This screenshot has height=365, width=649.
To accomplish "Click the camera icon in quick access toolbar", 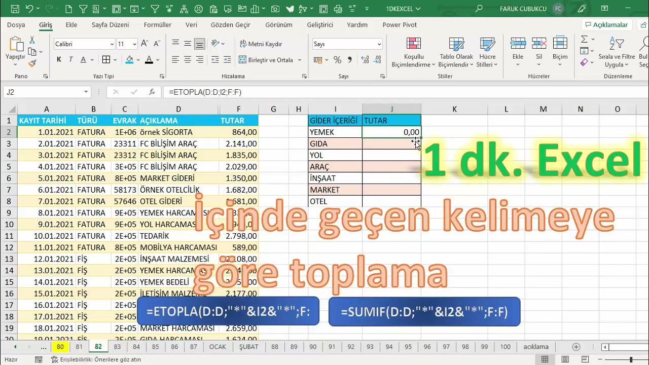I will [x=275, y=9].
